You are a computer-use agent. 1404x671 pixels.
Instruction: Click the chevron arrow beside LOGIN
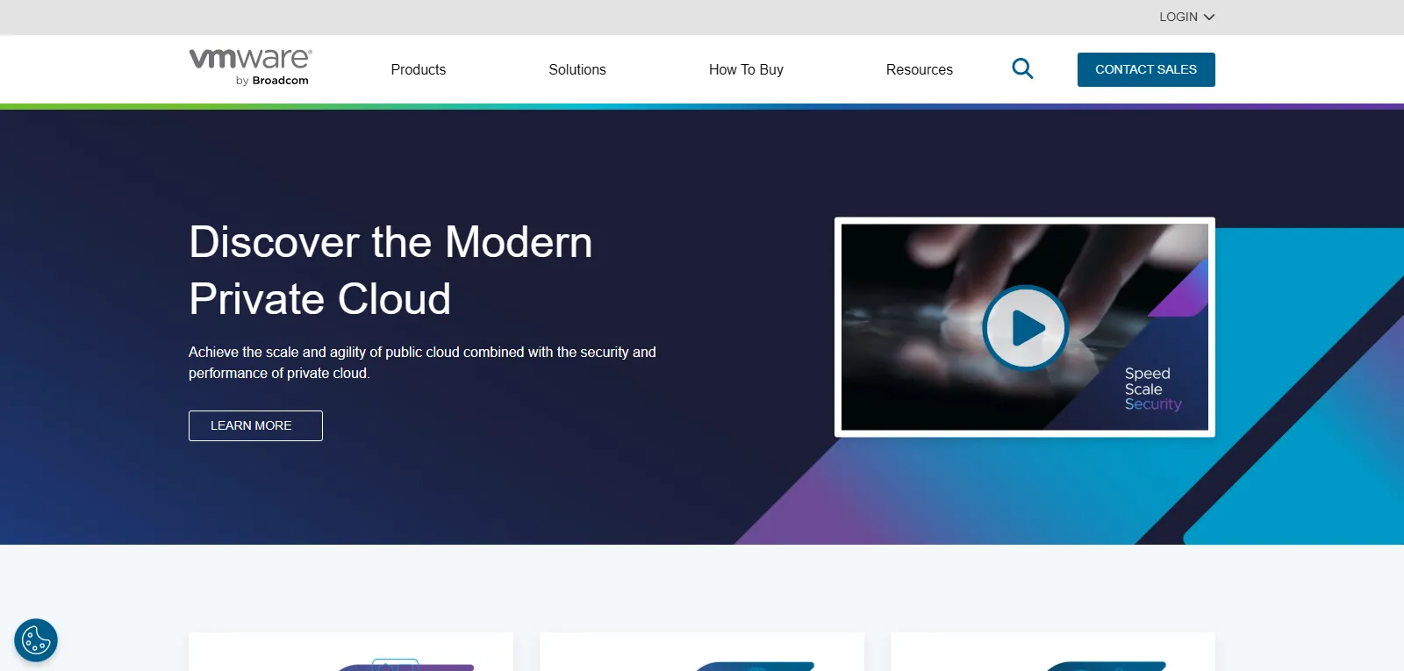click(x=1209, y=17)
